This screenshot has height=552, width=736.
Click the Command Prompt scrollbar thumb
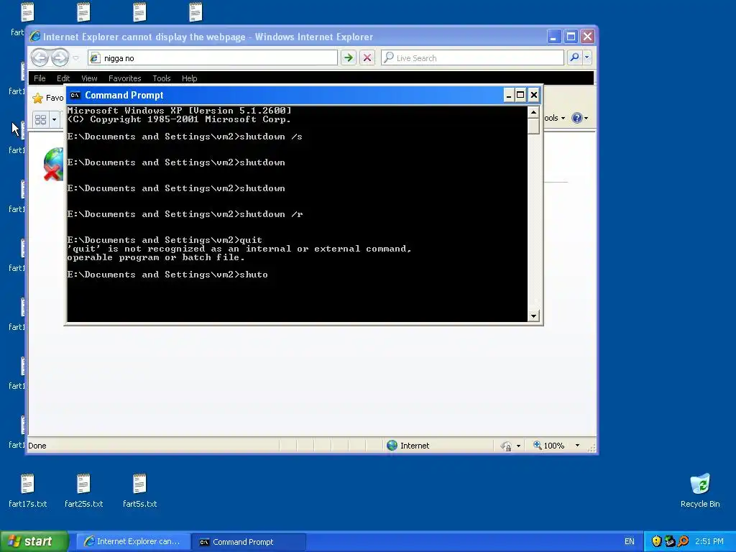click(533, 126)
